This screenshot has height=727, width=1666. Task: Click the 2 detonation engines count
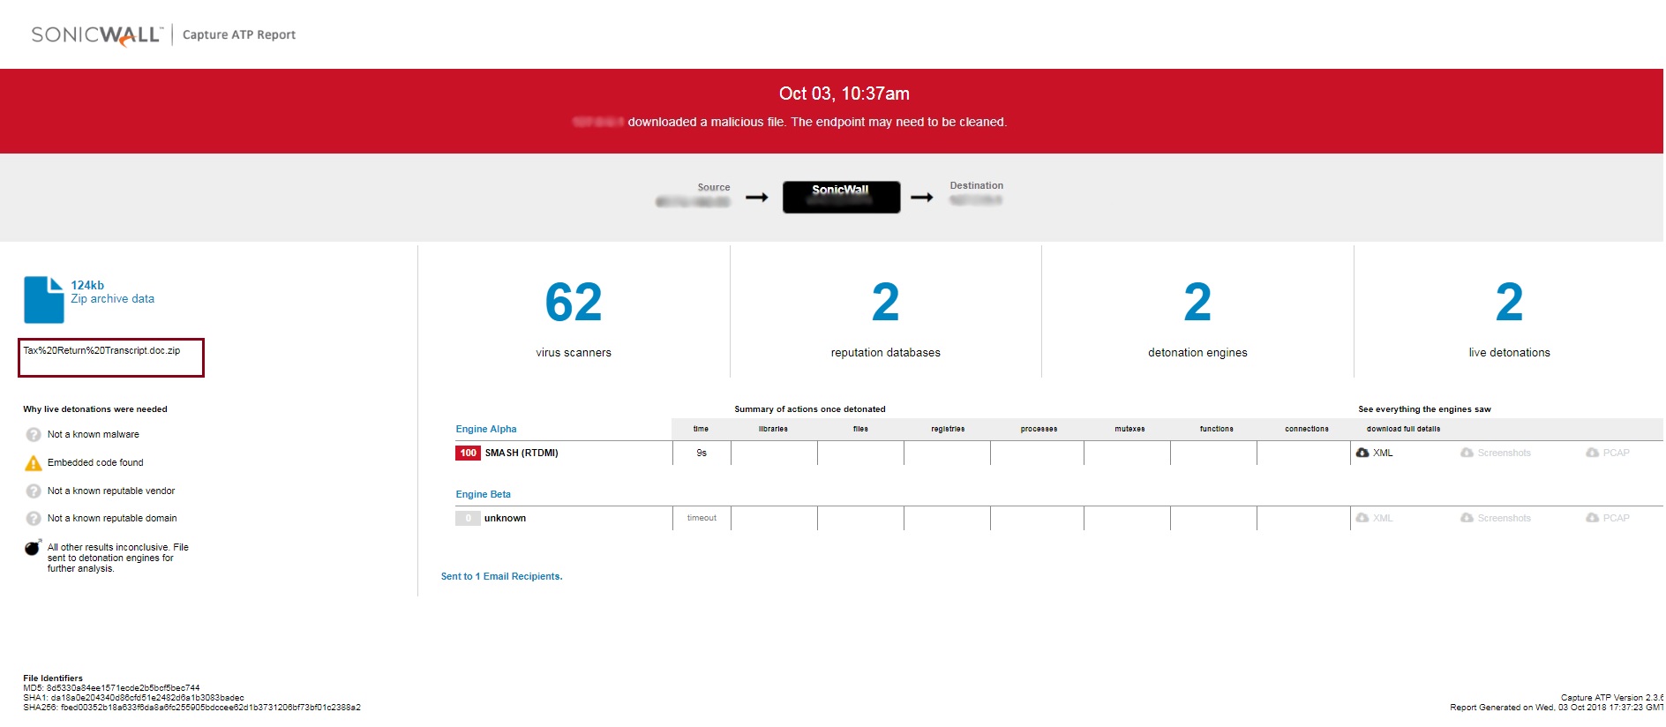point(1197,303)
